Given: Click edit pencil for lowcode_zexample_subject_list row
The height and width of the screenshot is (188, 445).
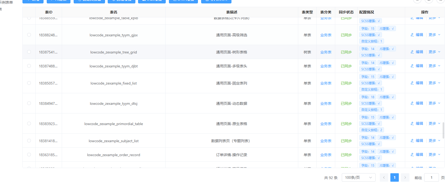Looking at the screenshot, I should [412, 141].
